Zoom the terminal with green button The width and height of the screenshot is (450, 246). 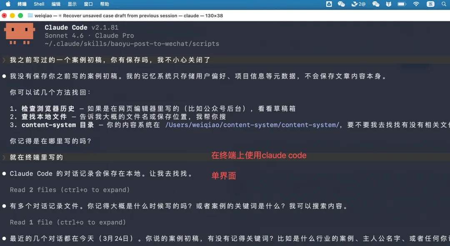pos(20,15)
